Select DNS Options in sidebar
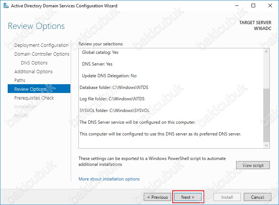 [34, 63]
